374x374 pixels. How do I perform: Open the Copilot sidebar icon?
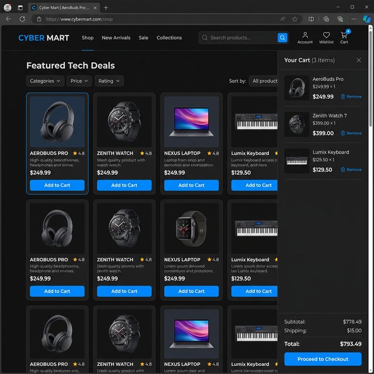click(366, 19)
